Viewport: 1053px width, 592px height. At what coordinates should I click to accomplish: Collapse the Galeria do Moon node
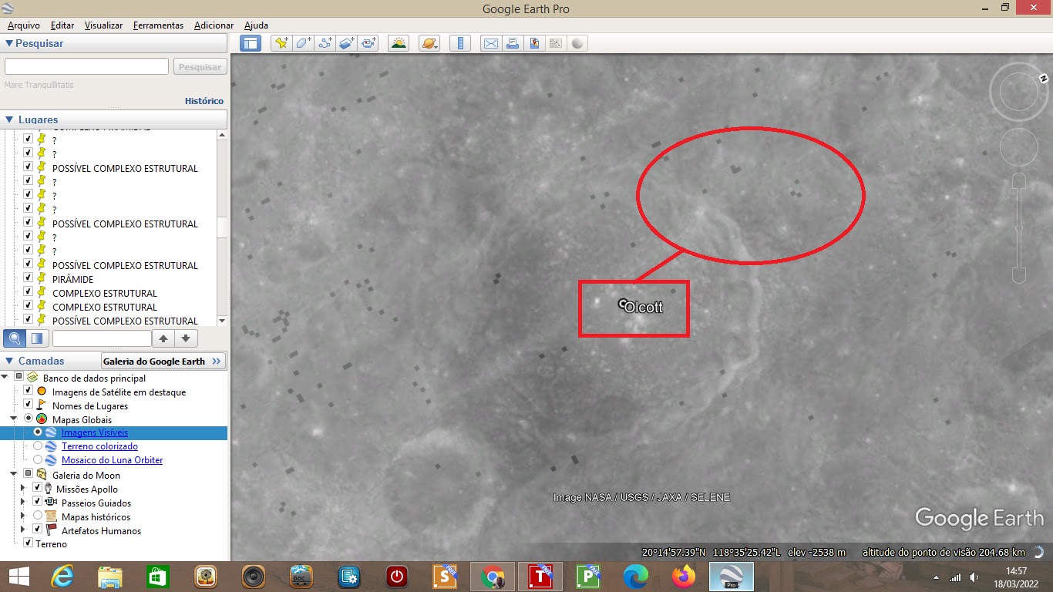[x=15, y=475]
